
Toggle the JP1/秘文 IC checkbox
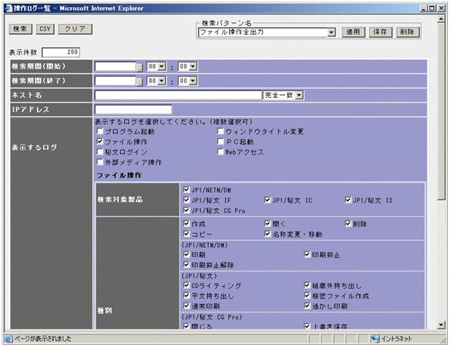268,200
